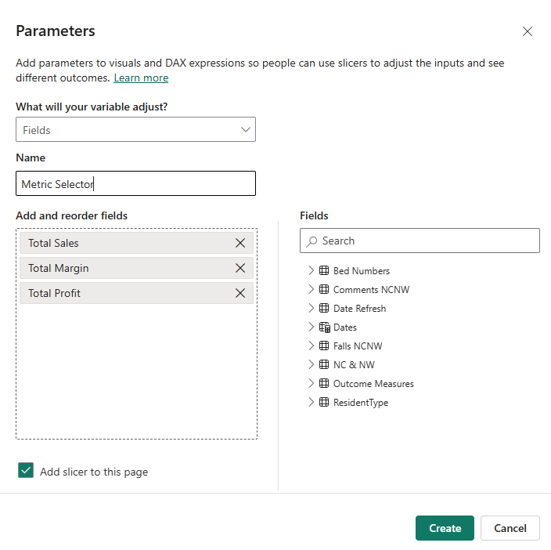Screen dimensions: 551x550
Task: Click the Comments NCNW table icon
Action: [x=324, y=289]
